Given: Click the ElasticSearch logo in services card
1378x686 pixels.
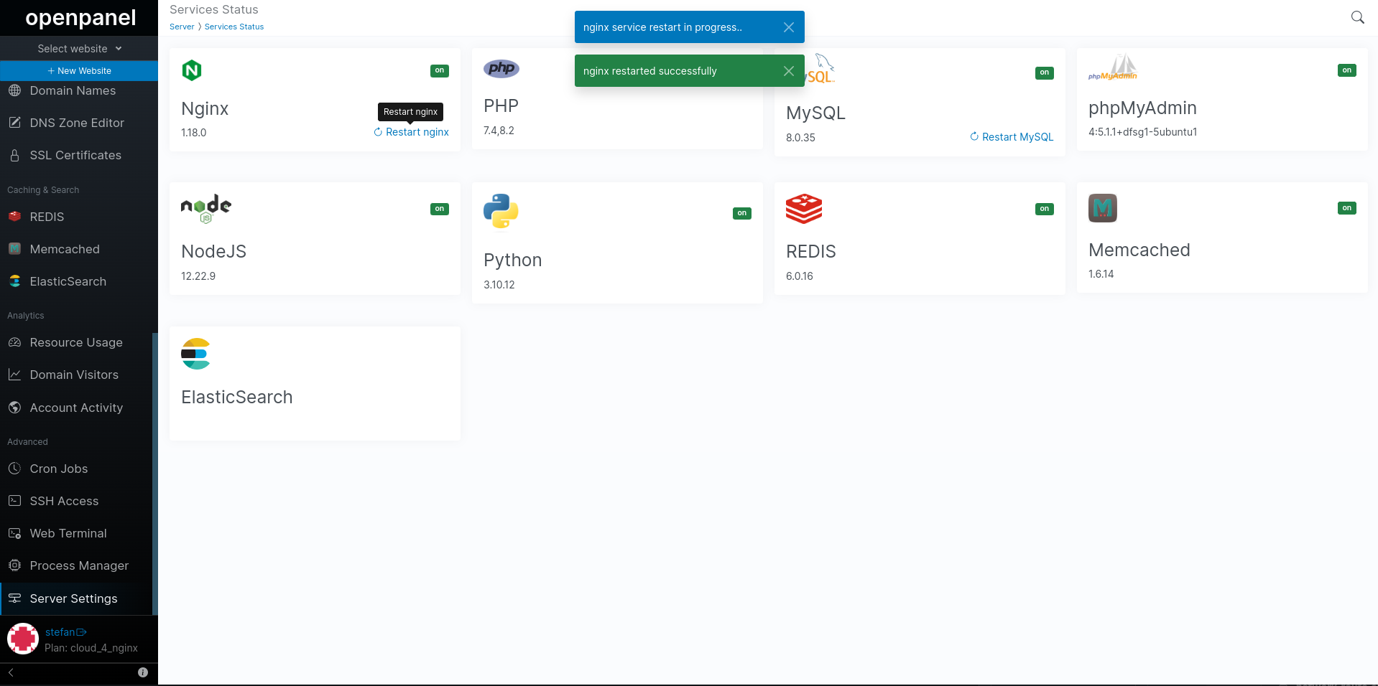Looking at the screenshot, I should [195, 354].
